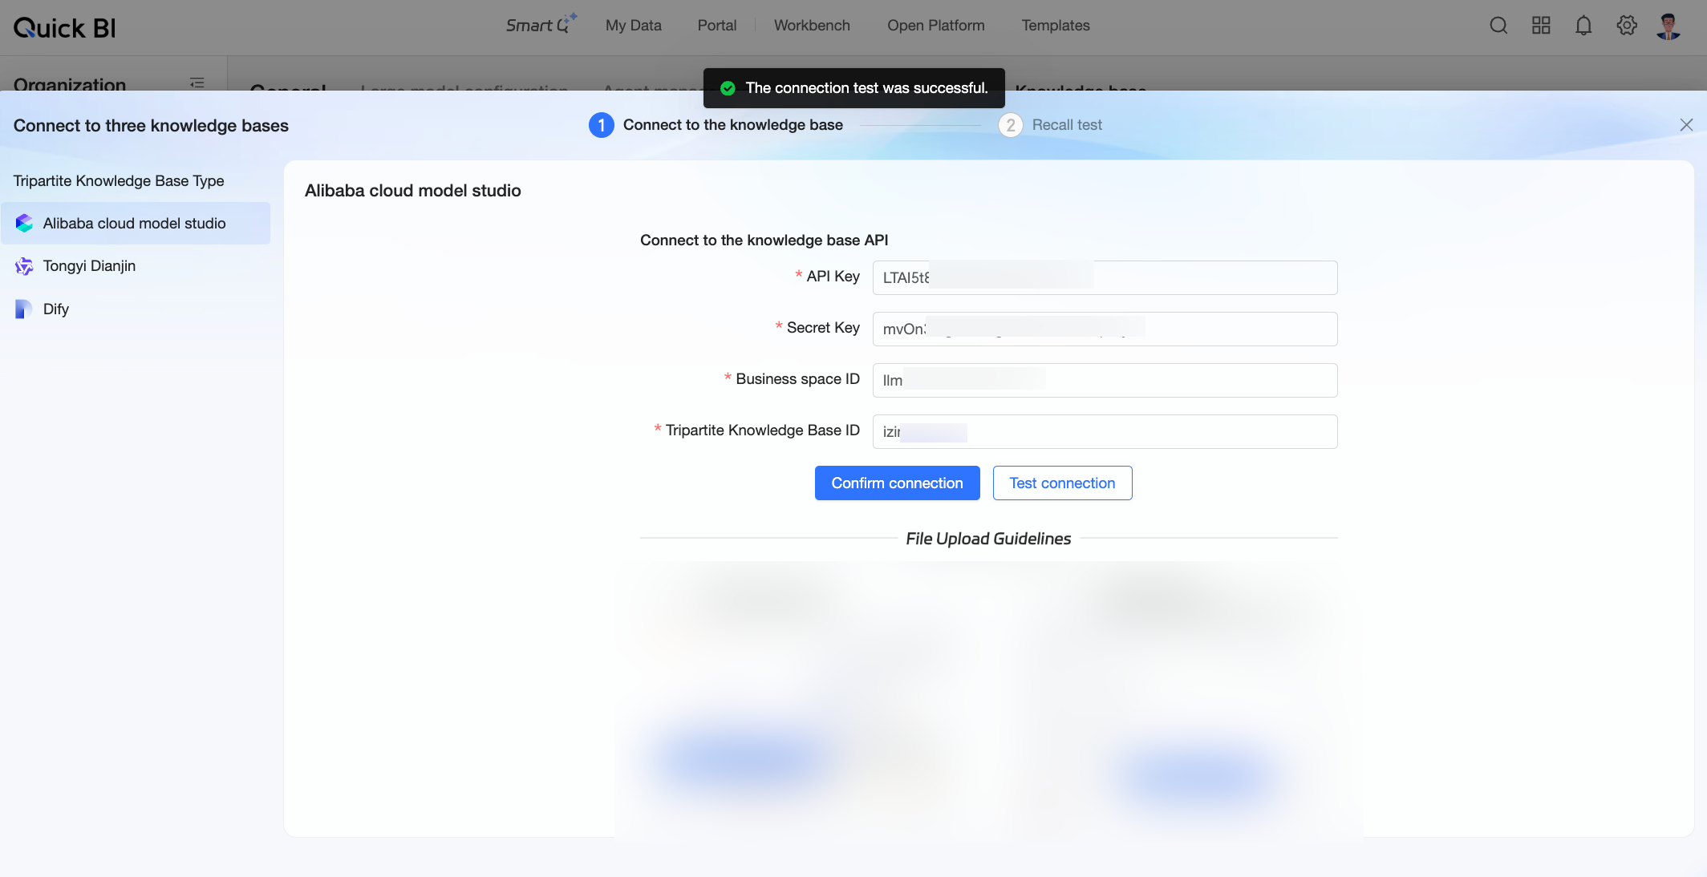Go to step 2 Recall test

click(1050, 125)
